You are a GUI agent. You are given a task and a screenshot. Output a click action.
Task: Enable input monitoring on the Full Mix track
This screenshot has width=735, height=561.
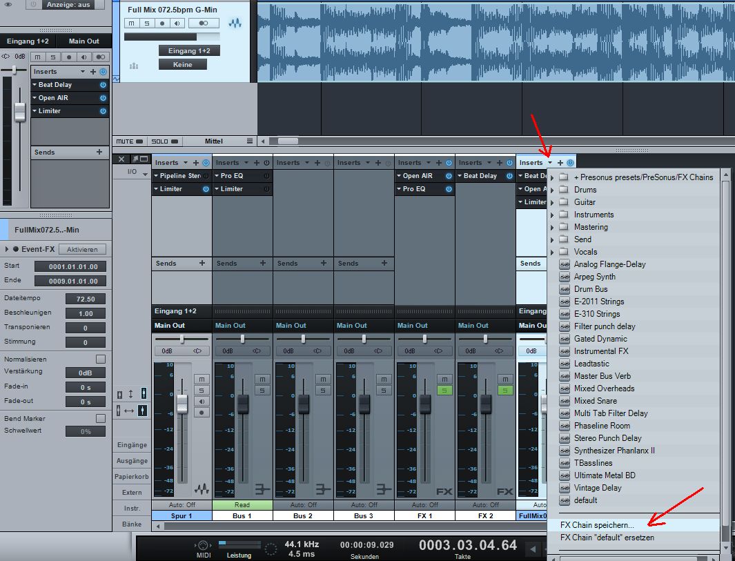coord(177,23)
